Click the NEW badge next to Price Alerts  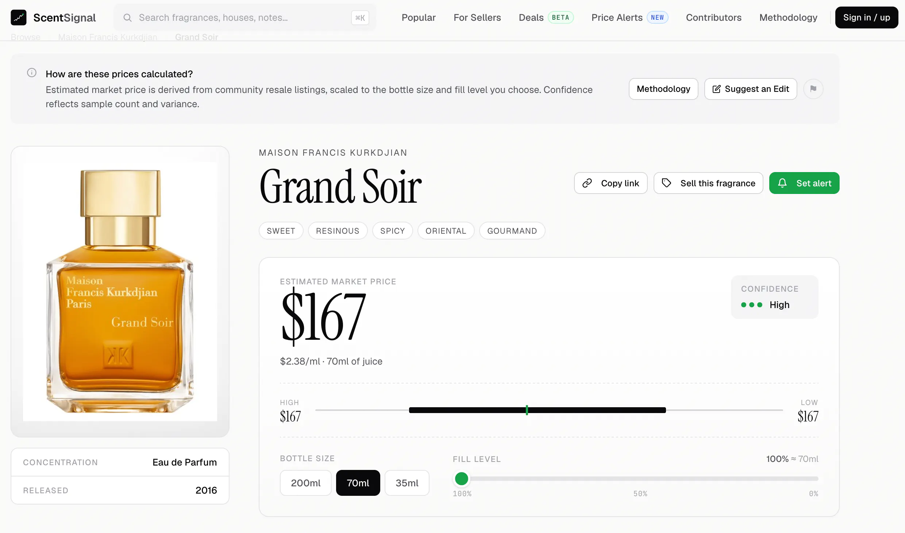click(657, 17)
